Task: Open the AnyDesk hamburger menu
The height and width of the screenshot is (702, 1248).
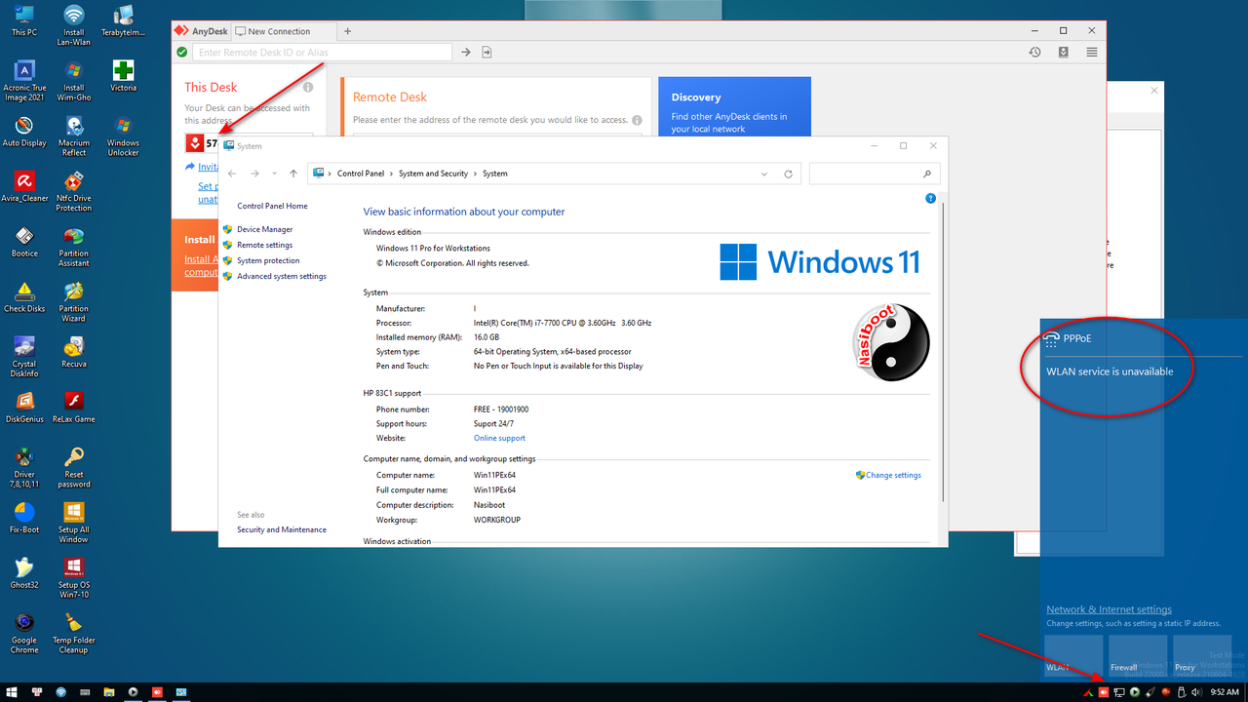Action: (1092, 52)
